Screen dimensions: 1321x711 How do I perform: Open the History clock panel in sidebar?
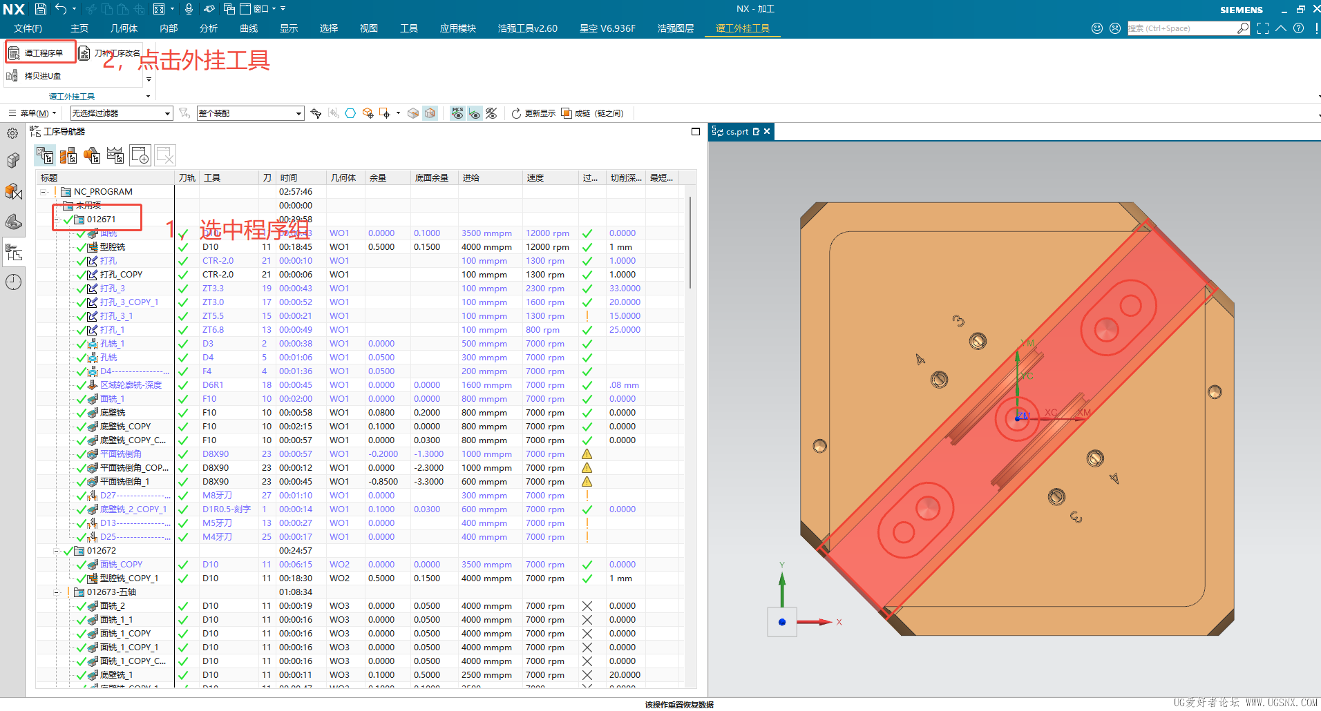pyautogui.click(x=13, y=282)
